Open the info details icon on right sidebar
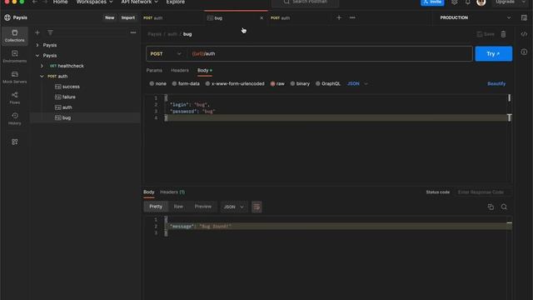Screen dimensions: 533x300 point(524,52)
